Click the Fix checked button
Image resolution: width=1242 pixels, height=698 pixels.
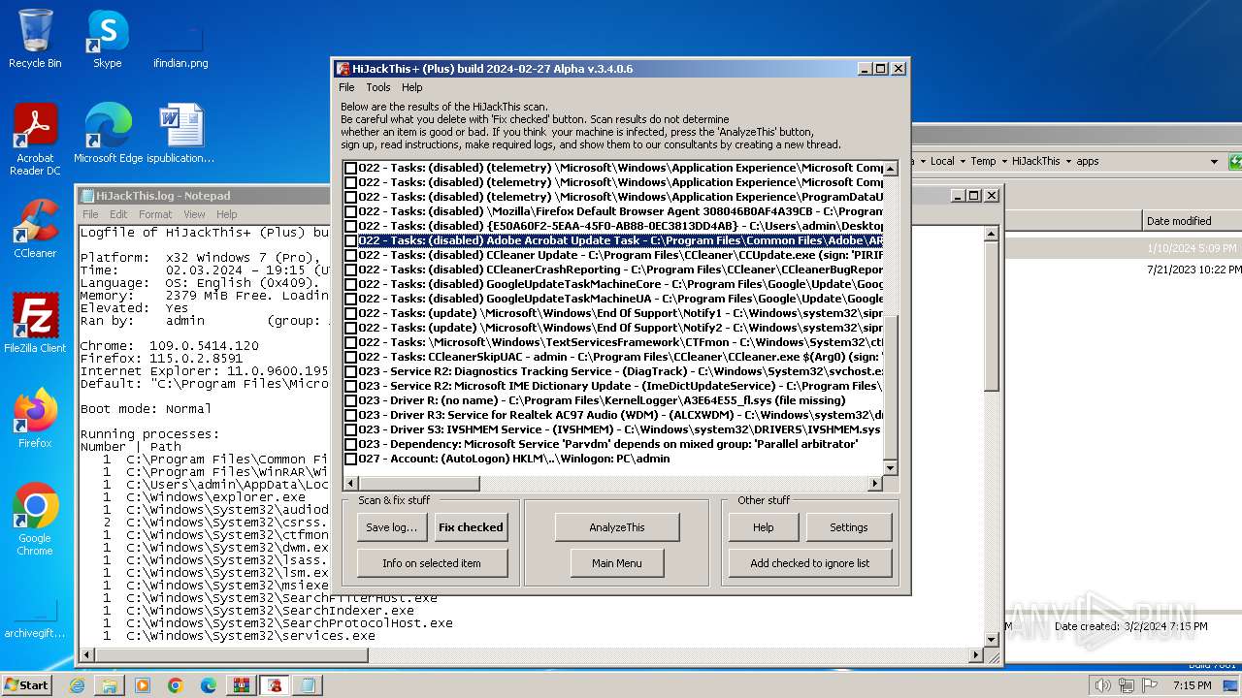pyautogui.click(x=471, y=527)
